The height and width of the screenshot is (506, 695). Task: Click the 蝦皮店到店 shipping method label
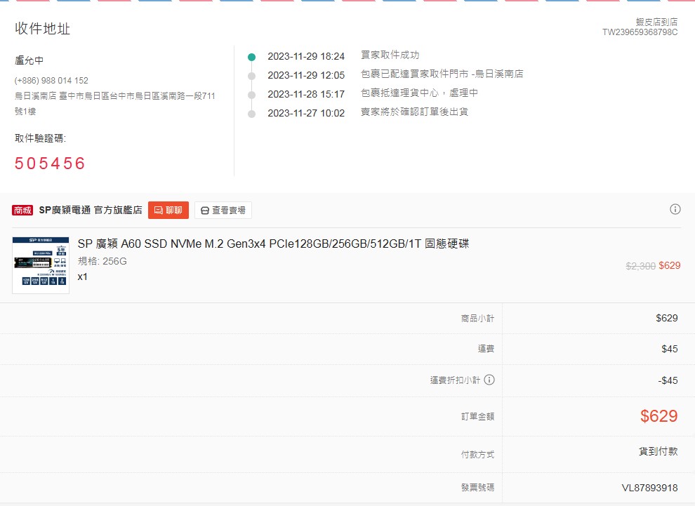point(656,22)
